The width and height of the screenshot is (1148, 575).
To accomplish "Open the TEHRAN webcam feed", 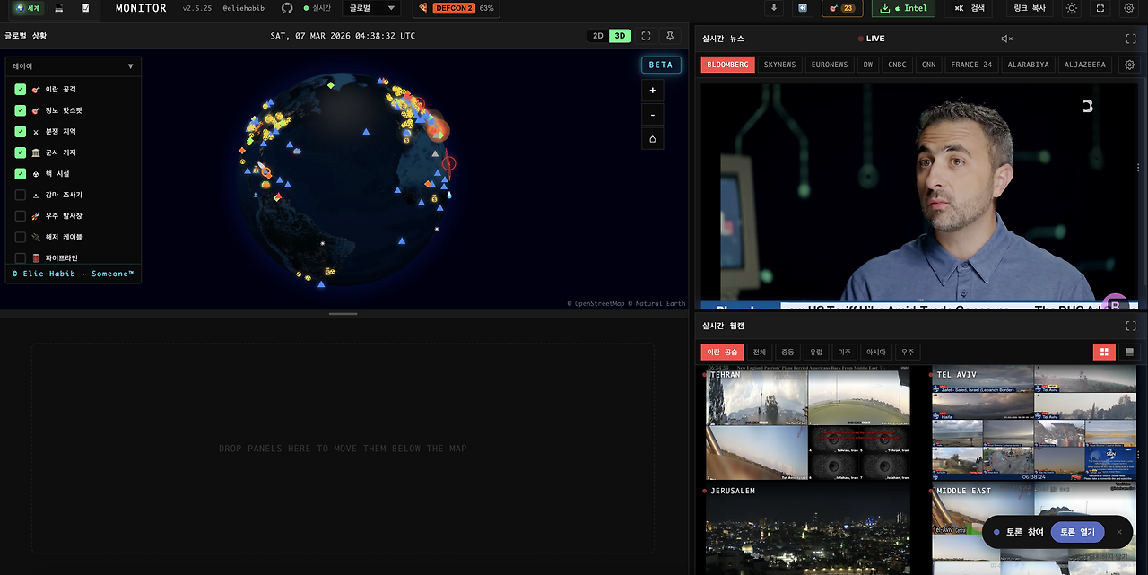I will 807,423.
